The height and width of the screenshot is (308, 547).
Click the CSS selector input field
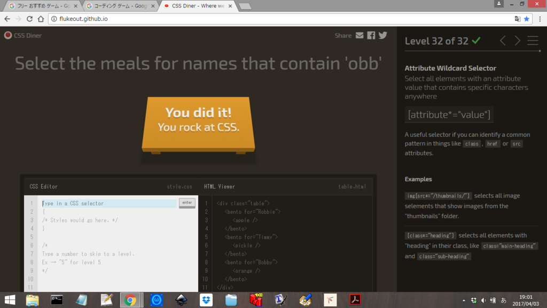[x=109, y=203]
